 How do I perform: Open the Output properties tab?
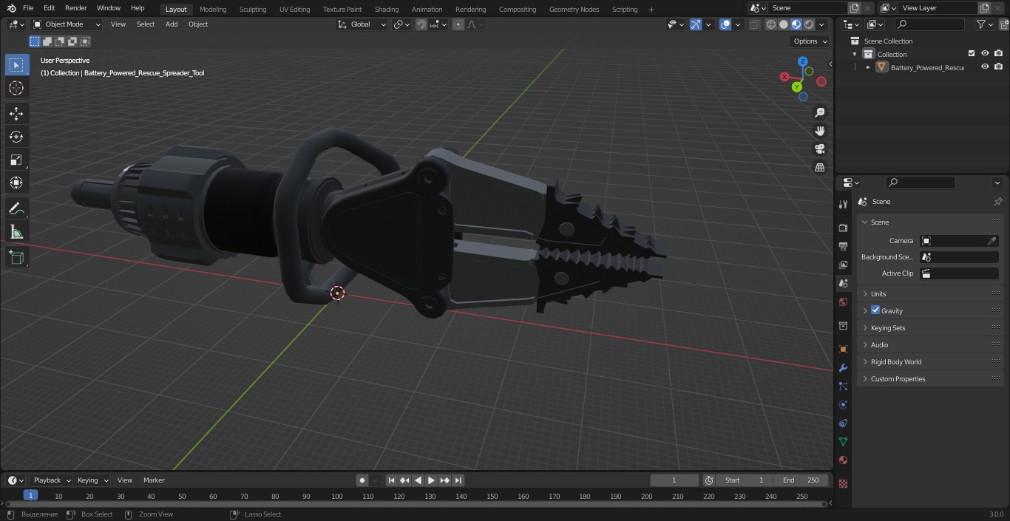843,246
